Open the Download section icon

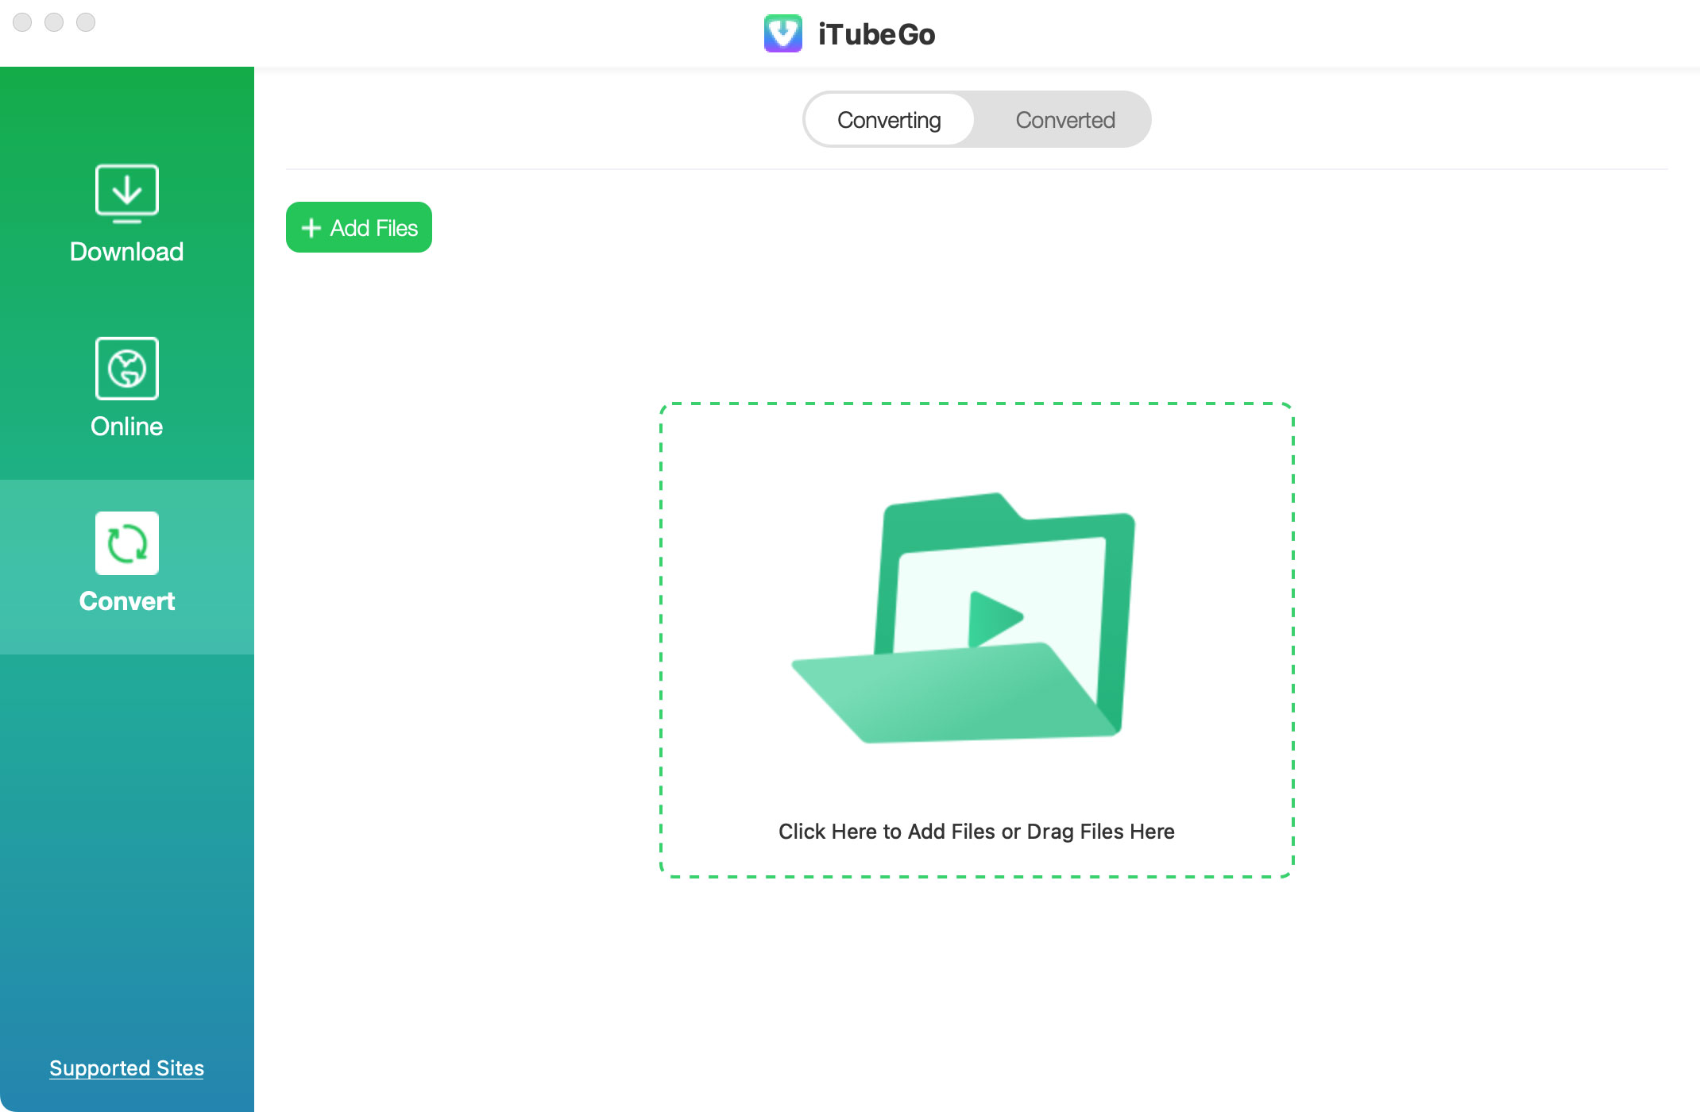(x=127, y=193)
